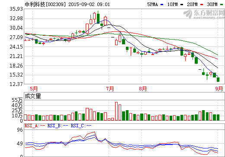The height and width of the screenshot is (157, 225).
Task: Click the 96 RSI axis label
Action: tap(20, 130)
